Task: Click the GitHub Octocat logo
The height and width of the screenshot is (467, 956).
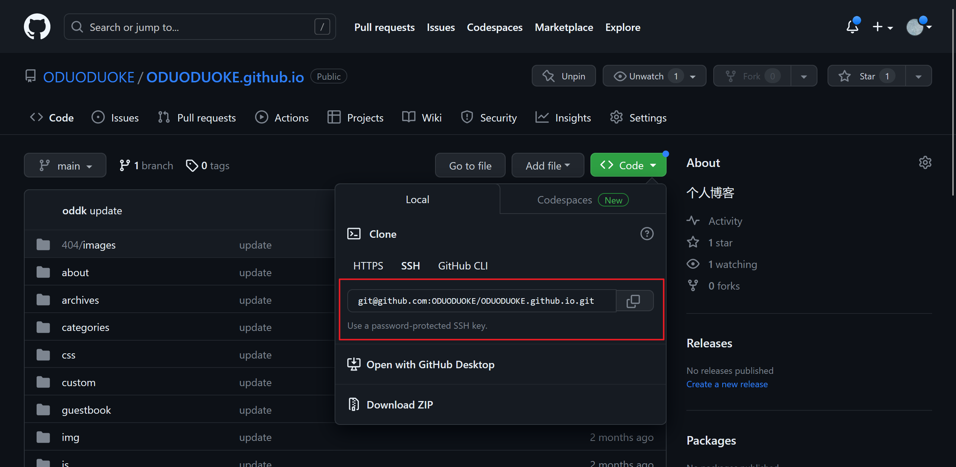Action: (37, 27)
